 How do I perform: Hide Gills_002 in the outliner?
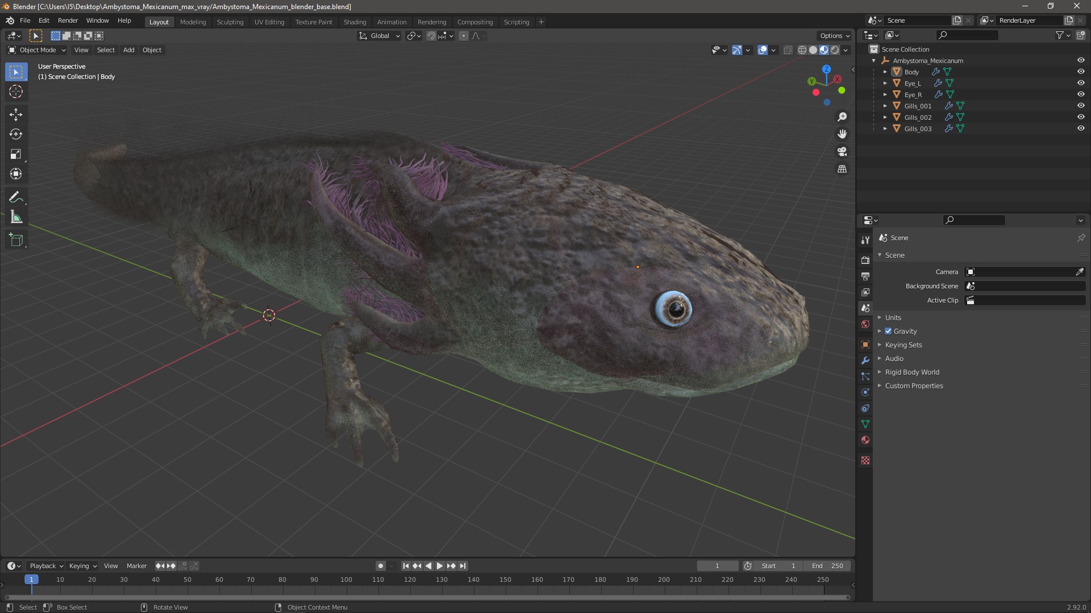1080,117
